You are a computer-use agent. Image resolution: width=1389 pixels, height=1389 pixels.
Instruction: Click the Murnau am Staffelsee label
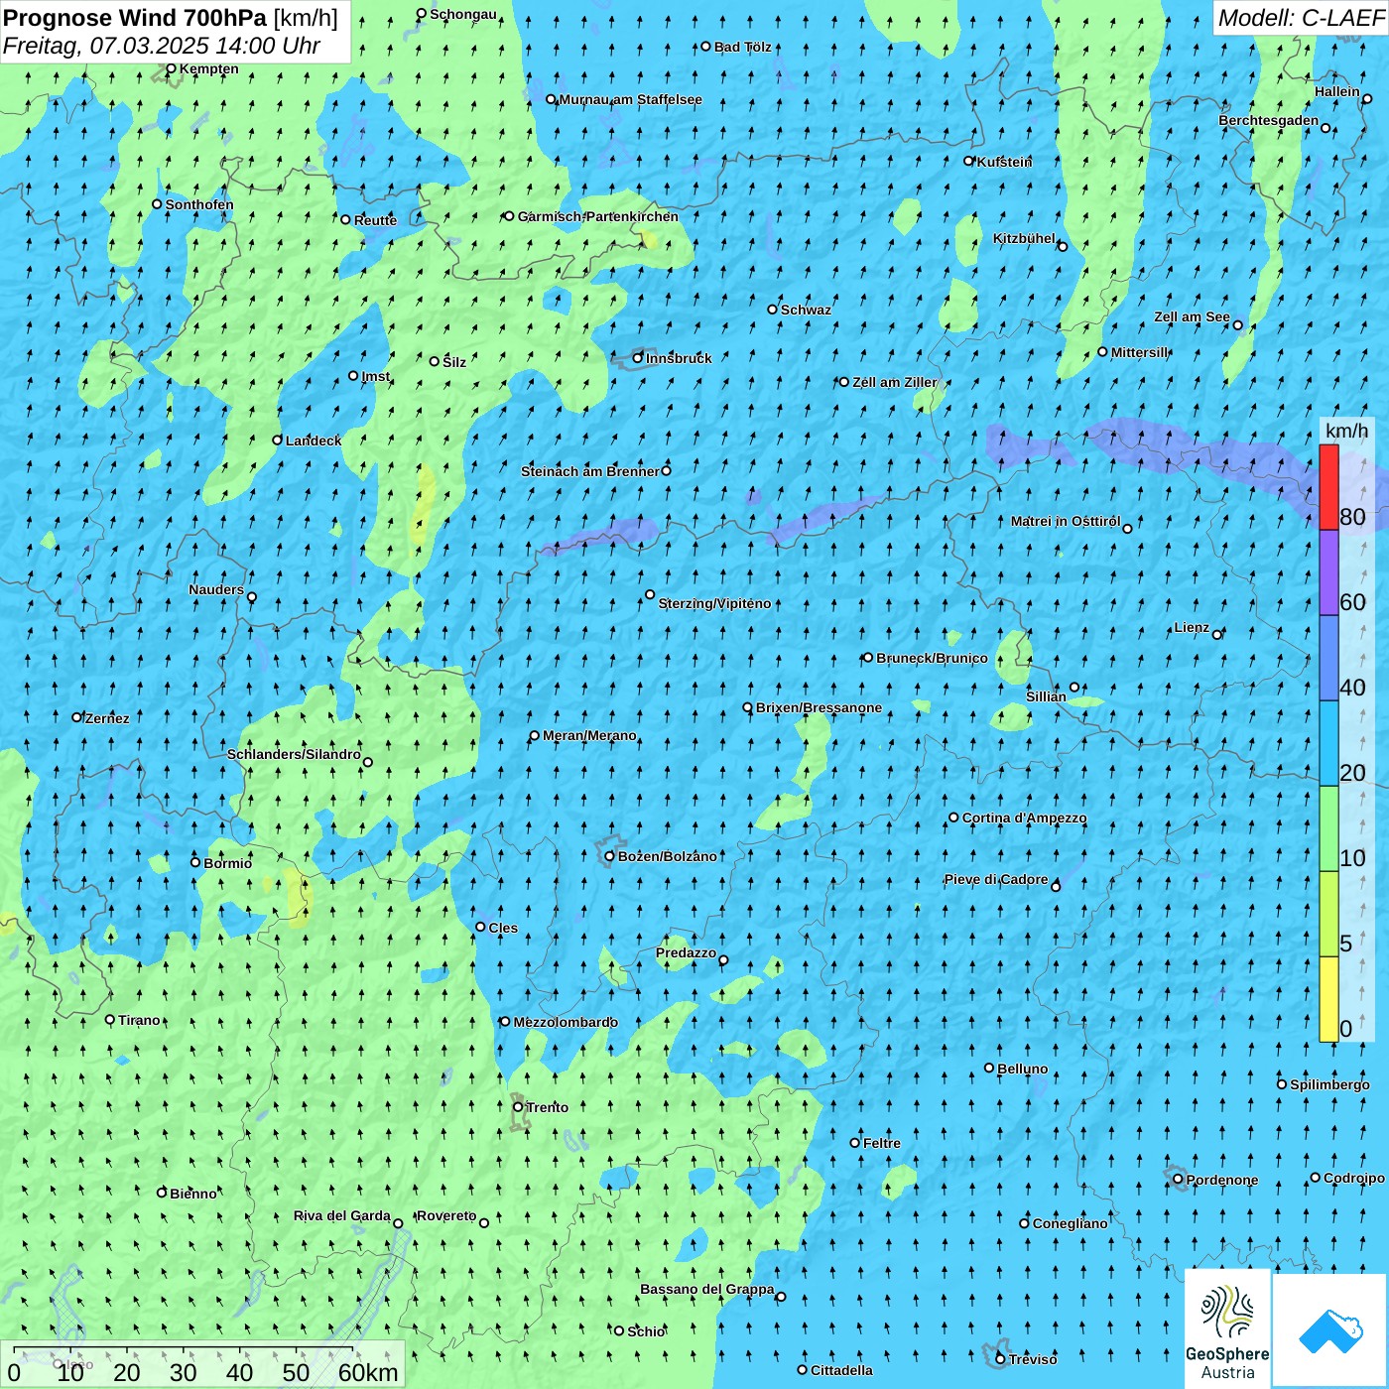[x=630, y=99]
